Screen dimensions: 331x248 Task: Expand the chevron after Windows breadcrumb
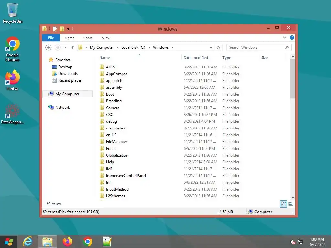[173, 47]
